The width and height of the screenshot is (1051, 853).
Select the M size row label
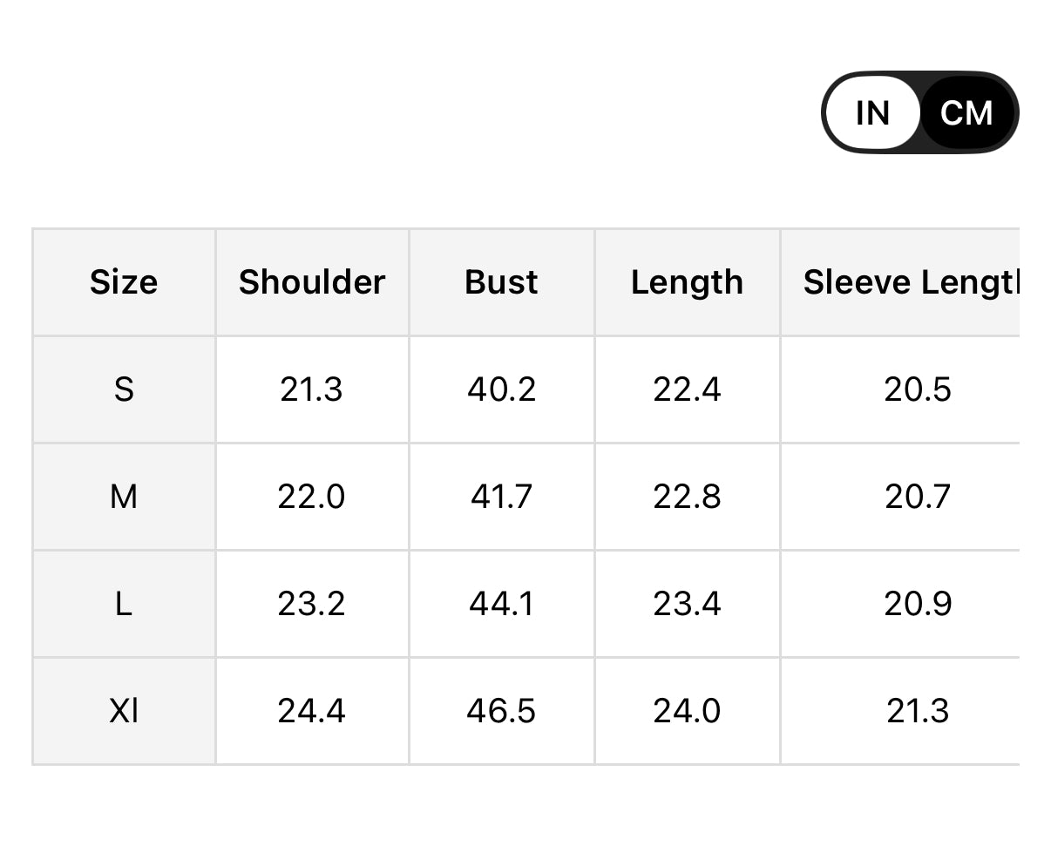point(124,497)
